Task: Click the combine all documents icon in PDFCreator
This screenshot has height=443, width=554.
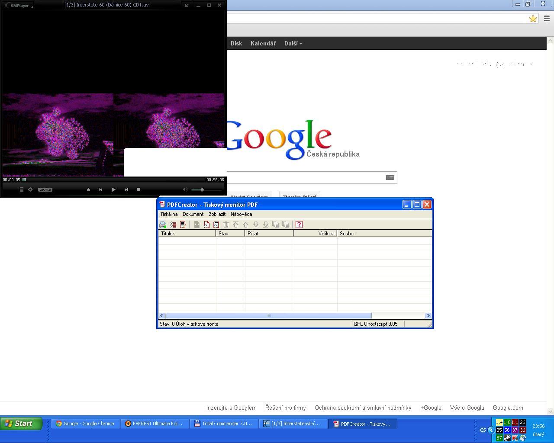Action: click(285, 225)
